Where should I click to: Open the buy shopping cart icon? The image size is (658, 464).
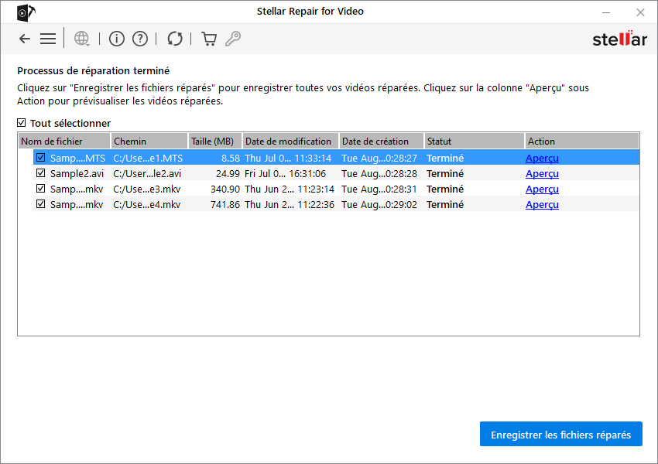click(x=209, y=39)
